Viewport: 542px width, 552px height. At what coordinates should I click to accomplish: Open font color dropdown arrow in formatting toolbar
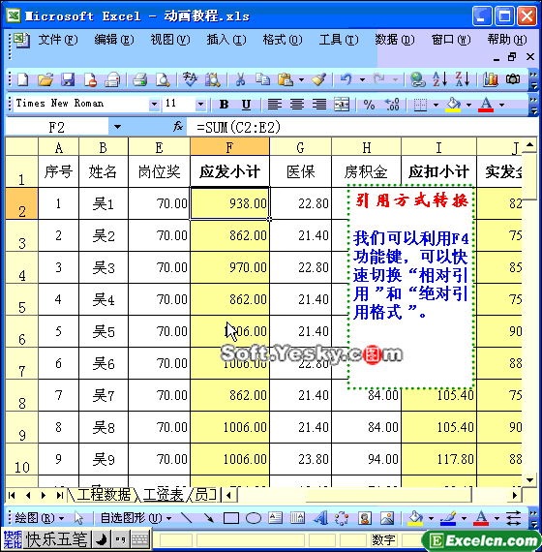tap(502, 105)
